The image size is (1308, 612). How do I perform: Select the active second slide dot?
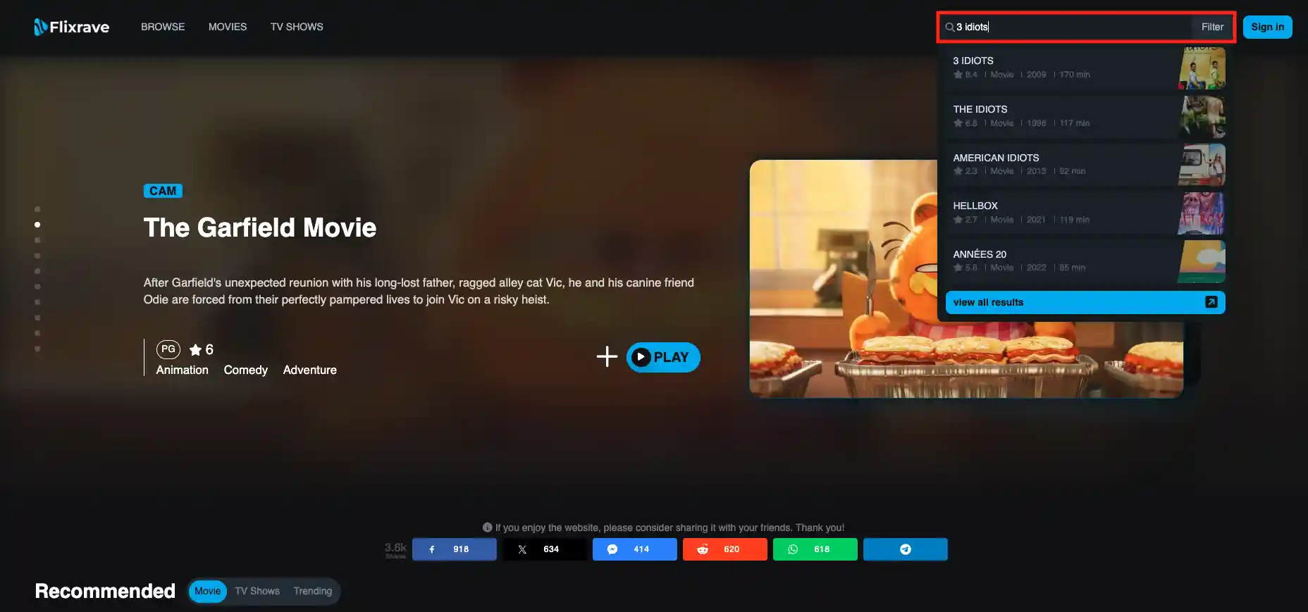coord(37,225)
